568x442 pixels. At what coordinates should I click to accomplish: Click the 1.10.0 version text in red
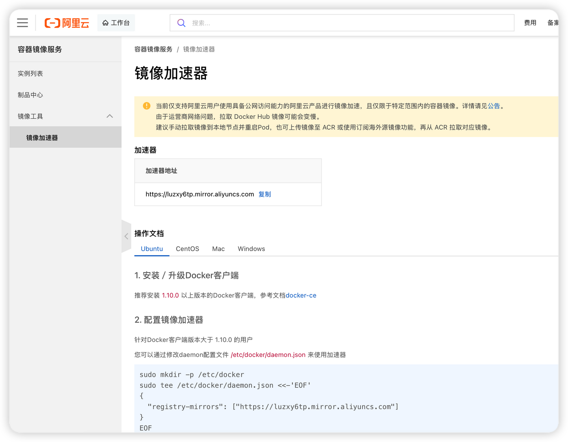pyautogui.click(x=170, y=295)
